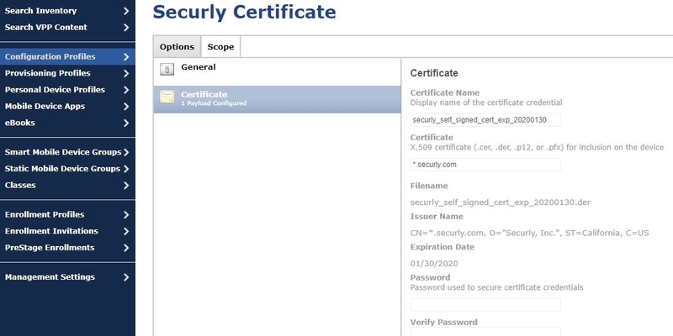Switch to the Options tab
The width and height of the screenshot is (673, 336).
tap(177, 47)
